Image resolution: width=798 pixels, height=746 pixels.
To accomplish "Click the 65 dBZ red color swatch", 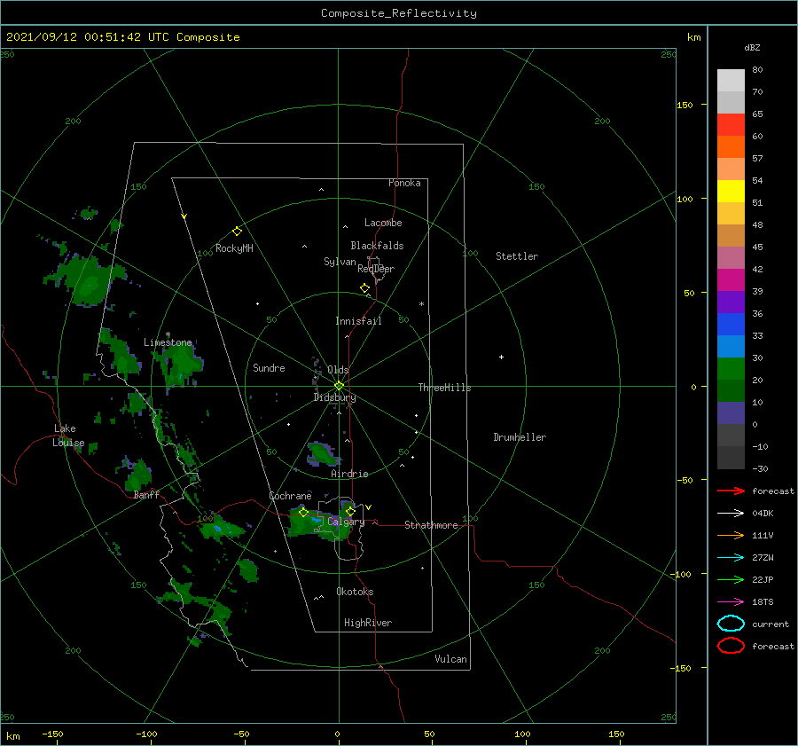I will coord(731,124).
